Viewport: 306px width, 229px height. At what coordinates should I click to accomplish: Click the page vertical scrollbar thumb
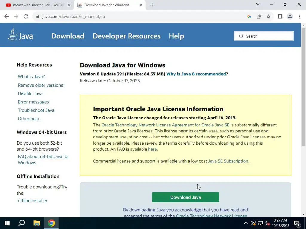click(x=303, y=87)
